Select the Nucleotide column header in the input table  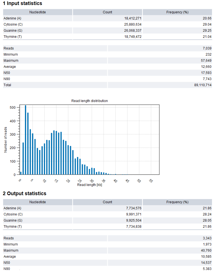pyautogui.click(x=38, y=12)
